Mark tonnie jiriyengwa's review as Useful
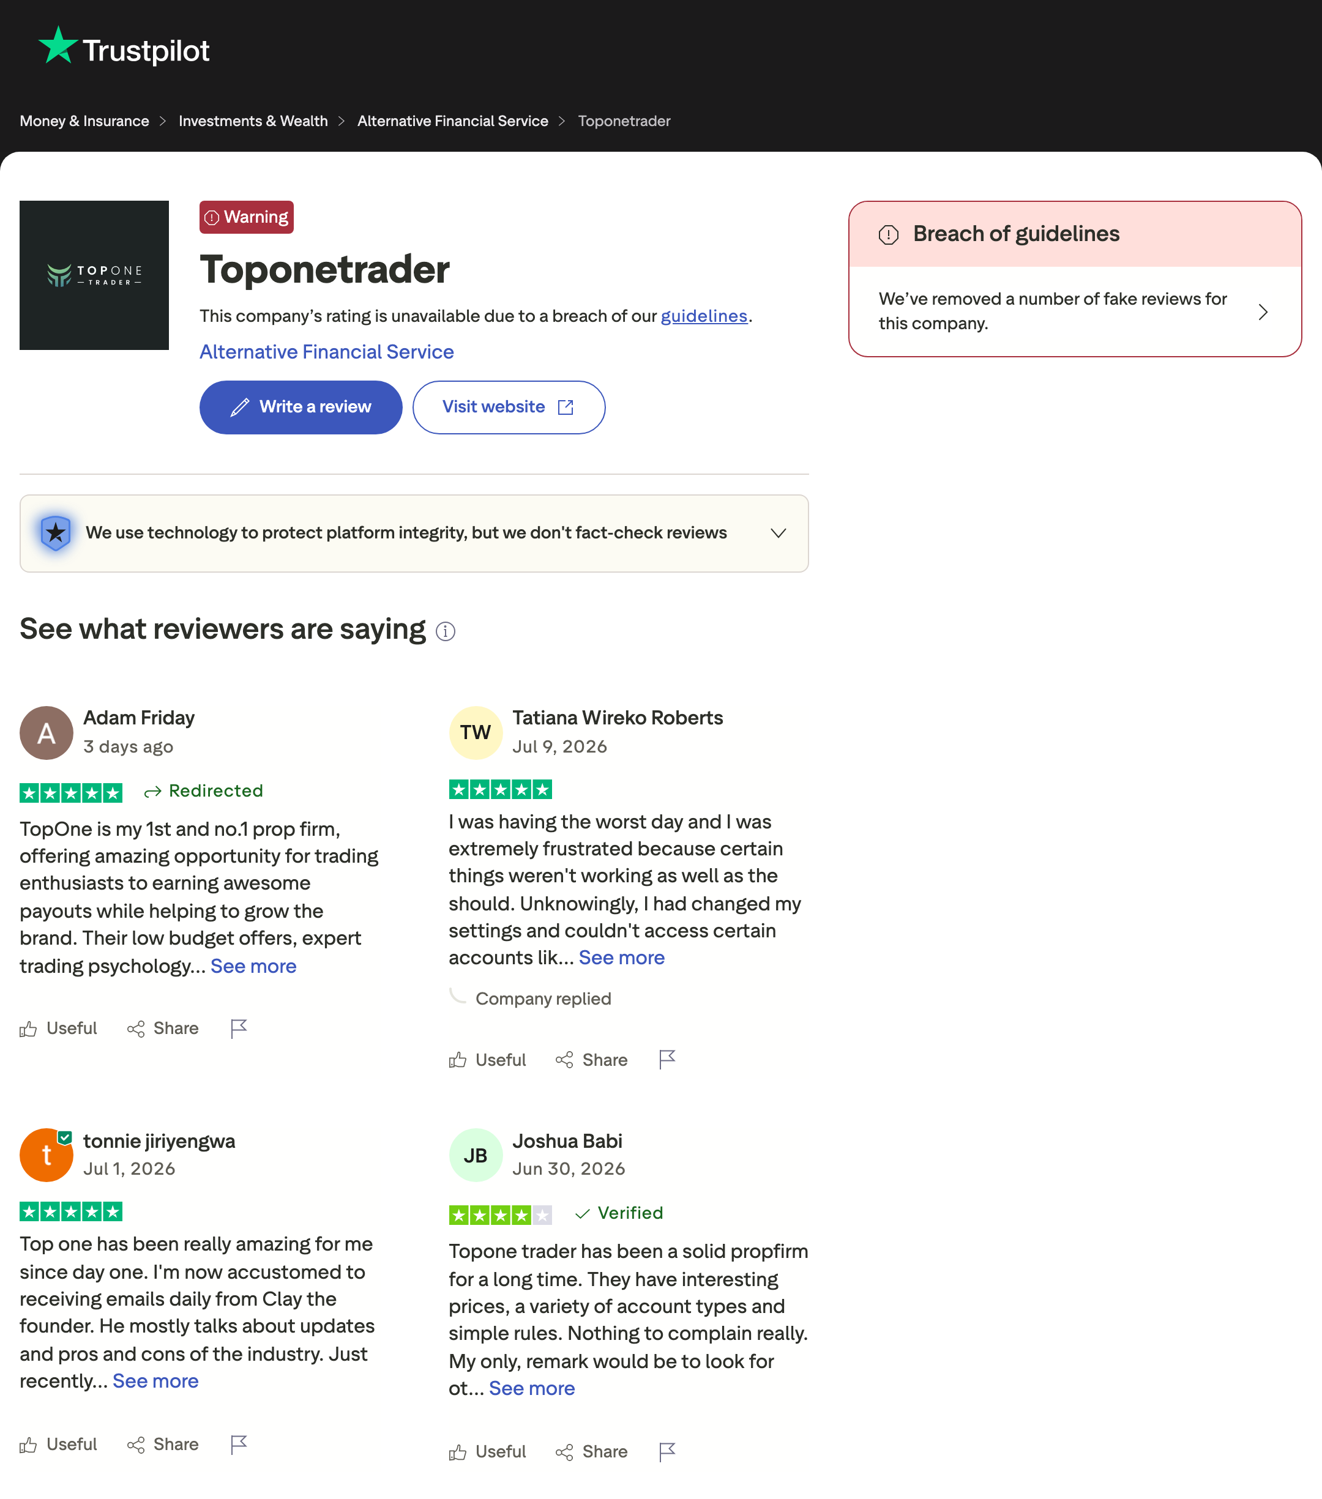This screenshot has height=1499, width=1322. coord(58,1445)
